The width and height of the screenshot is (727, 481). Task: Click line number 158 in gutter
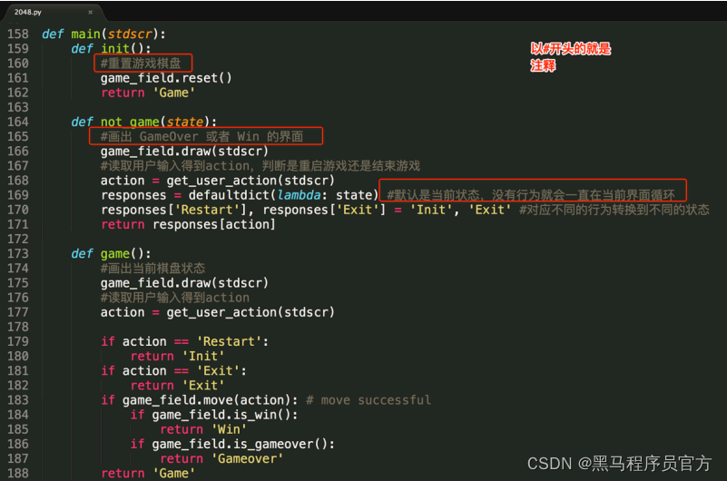pos(18,34)
